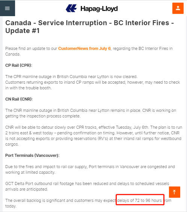
Task: Click the BC Interior Fires page title
Action: coord(90,27)
